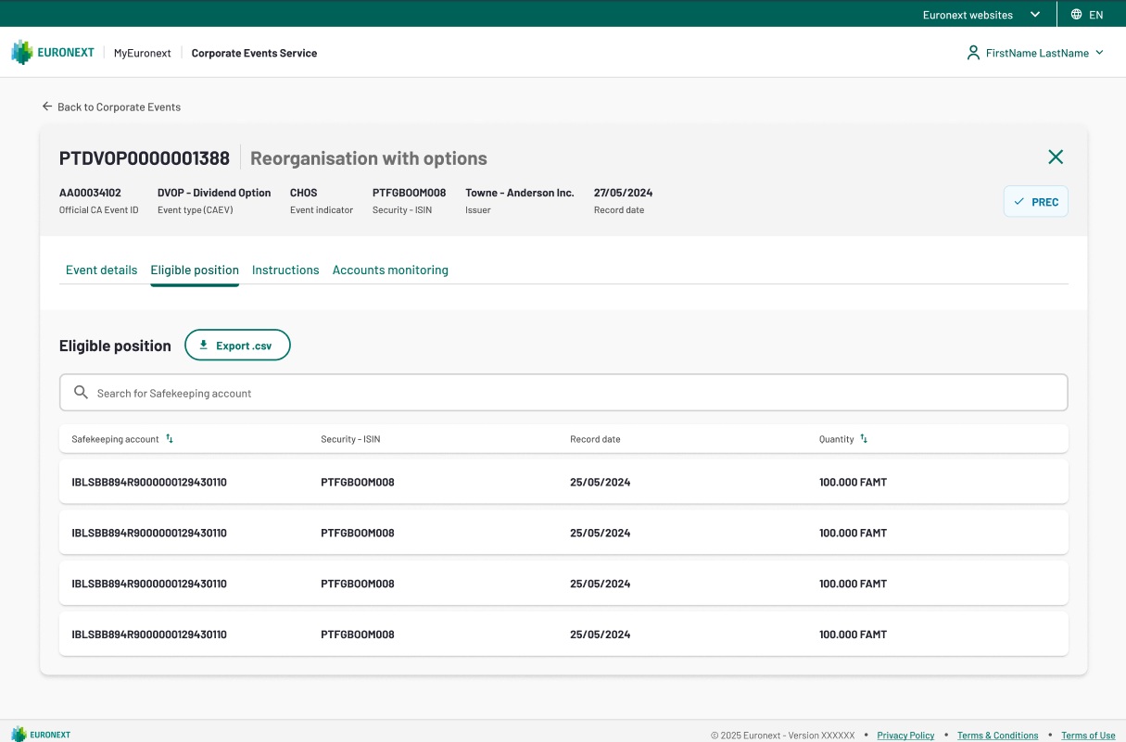The image size is (1126, 742).
Task: Open the EN language selector
Action: pos(1087,15)
